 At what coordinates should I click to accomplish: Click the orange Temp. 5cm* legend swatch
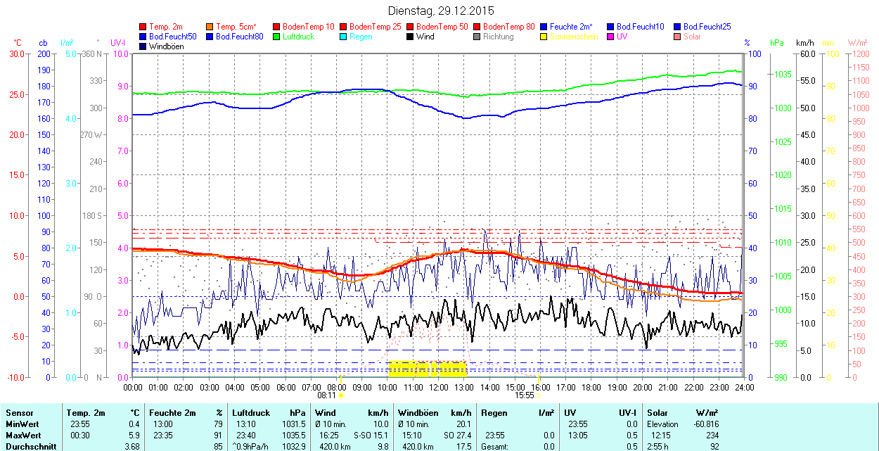pyautogui.click(x=210, y=27)
